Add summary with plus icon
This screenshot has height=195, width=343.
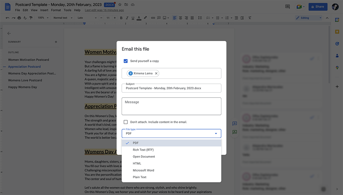(x=56, y=42)
